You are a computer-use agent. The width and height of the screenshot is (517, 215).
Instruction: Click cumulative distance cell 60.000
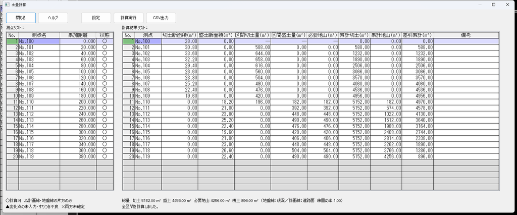click(x=78, y=60)
